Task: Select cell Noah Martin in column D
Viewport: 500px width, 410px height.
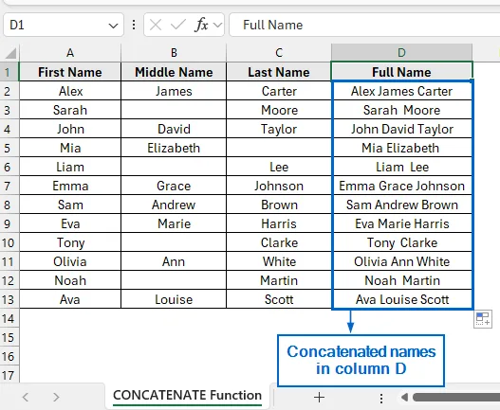Action: (x=401, y=280)
